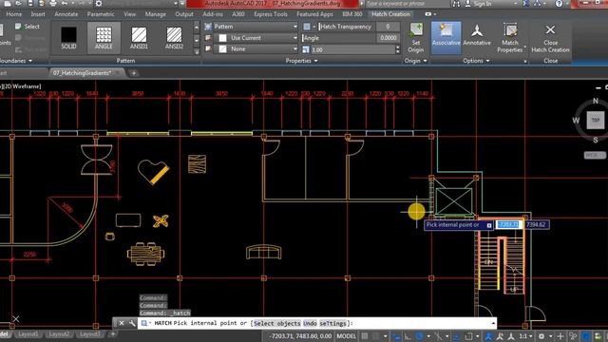
Task: Click the Select boundary objects button
Action: pyautogui.click(x=28, y=27)
